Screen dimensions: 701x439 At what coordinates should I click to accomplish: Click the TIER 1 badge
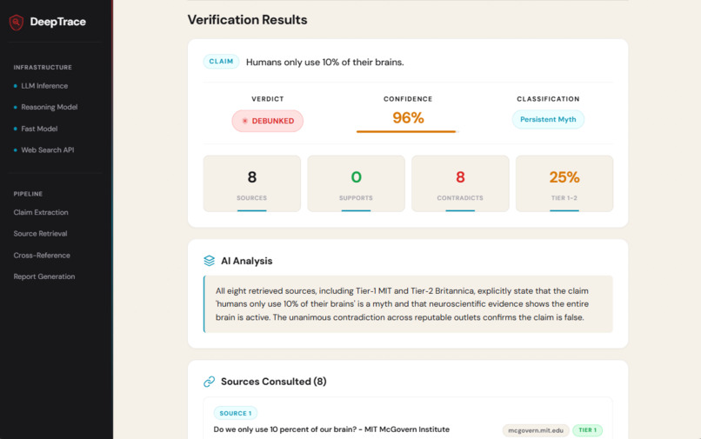(587, 430)
